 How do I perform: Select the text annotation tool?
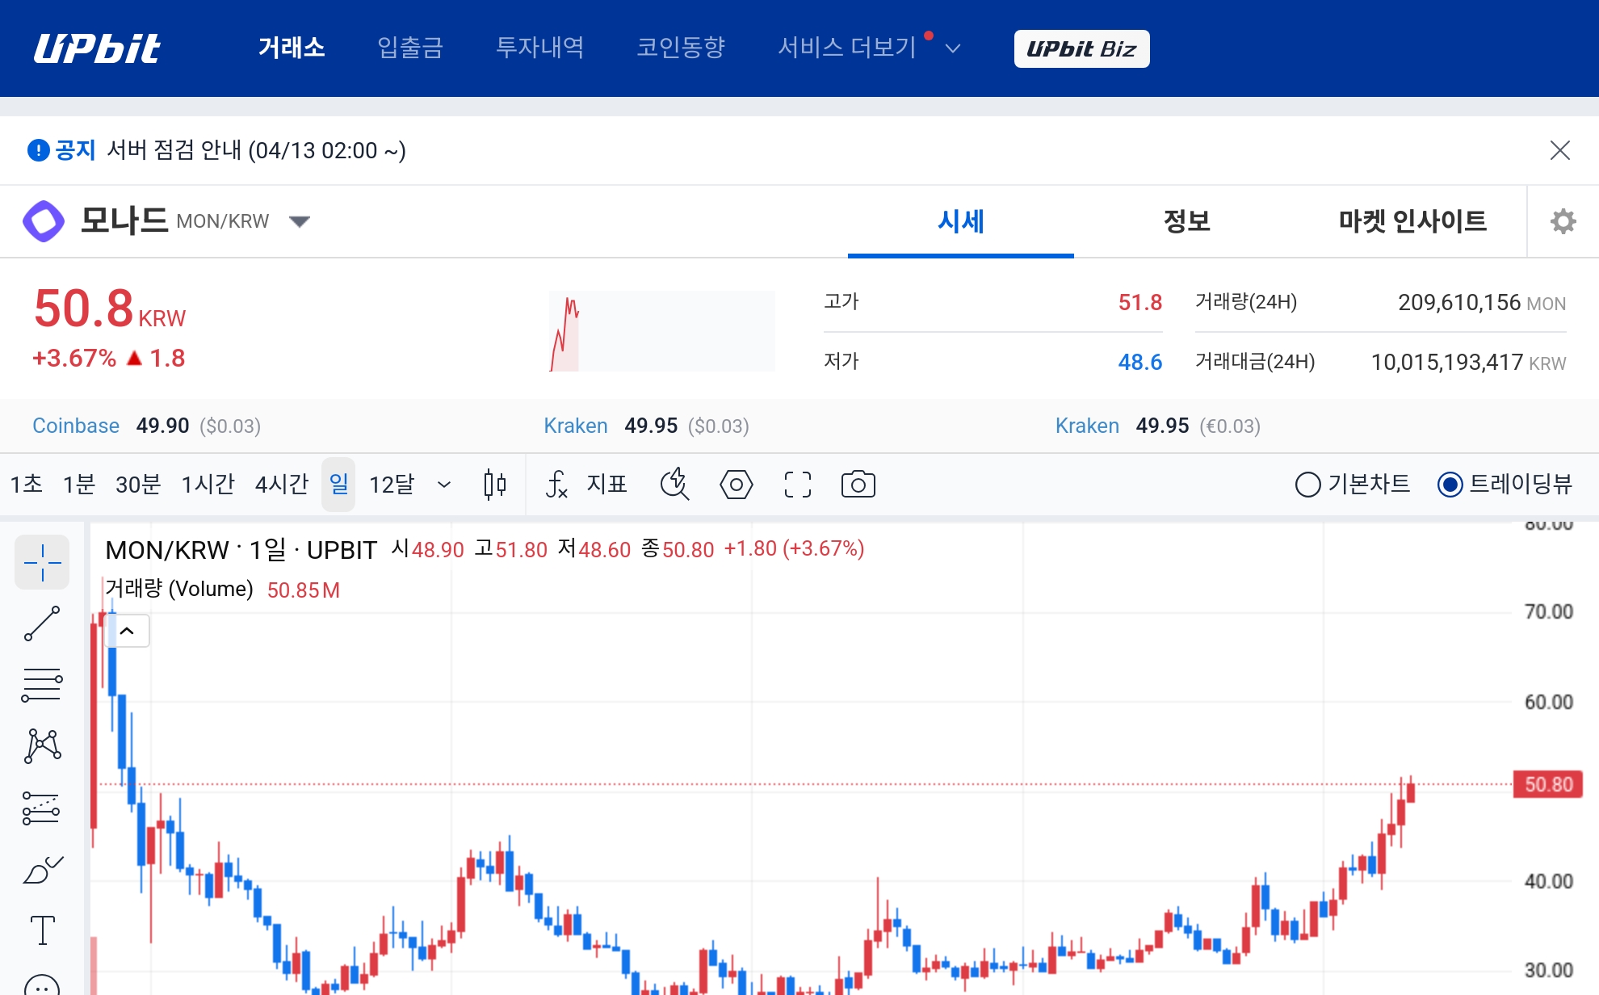42,930
